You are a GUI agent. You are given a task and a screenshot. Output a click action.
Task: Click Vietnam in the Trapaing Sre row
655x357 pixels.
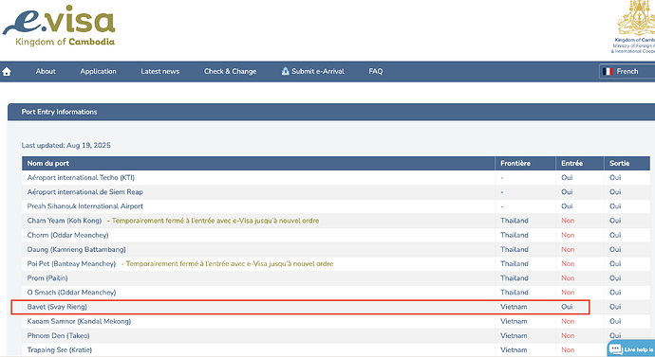[514, 350]
